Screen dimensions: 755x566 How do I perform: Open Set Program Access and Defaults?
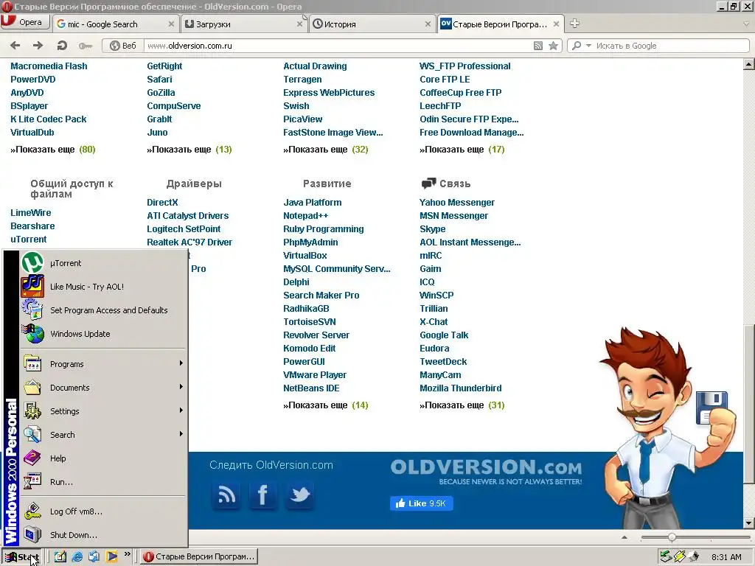tap(103, 310)
